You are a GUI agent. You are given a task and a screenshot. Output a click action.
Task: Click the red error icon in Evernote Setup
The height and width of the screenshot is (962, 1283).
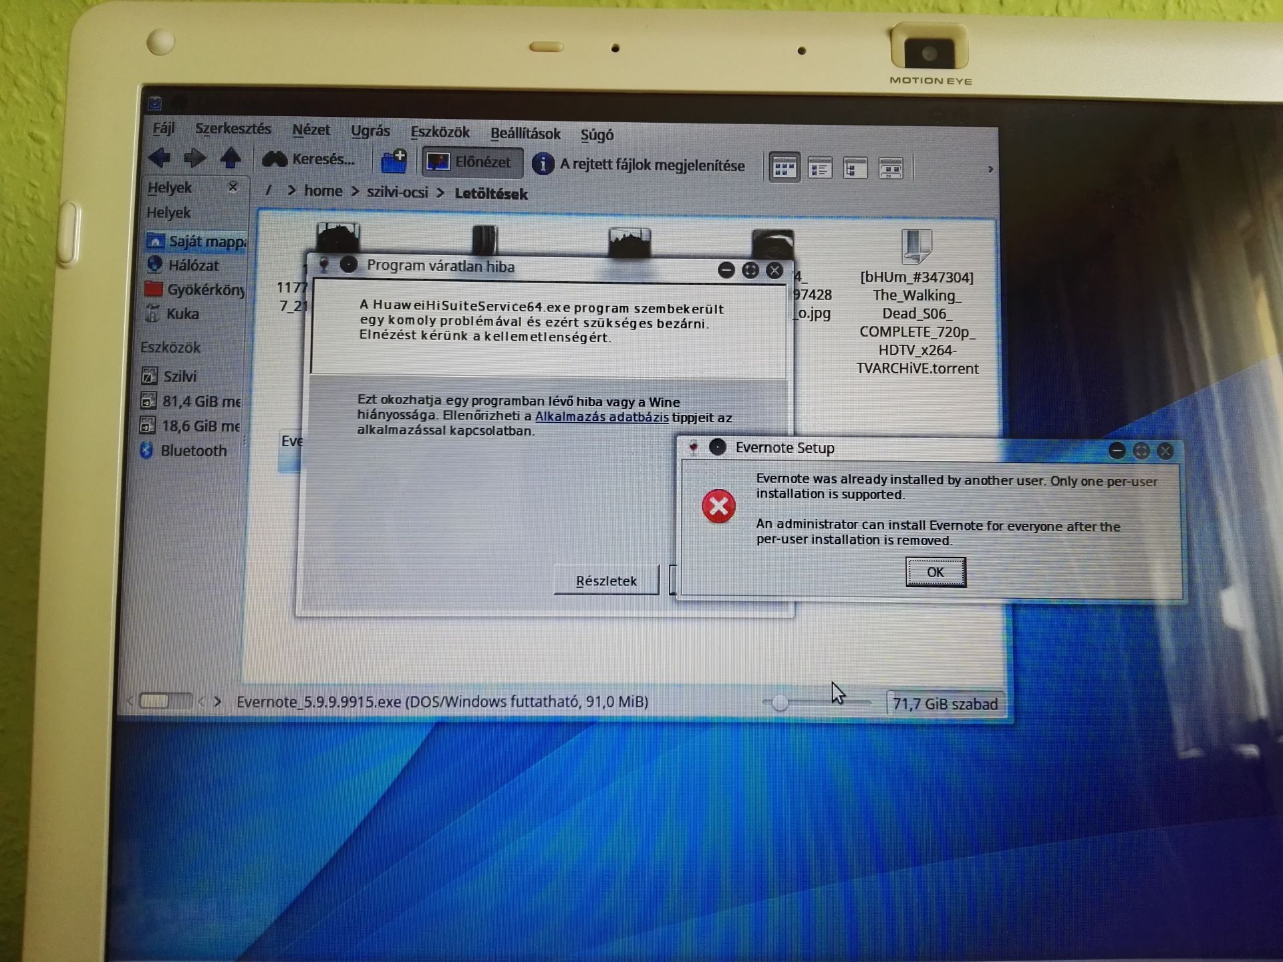pyautogui.click(x=719, y=506)
